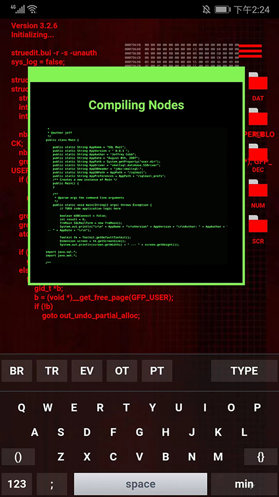Image resolution: width=279 pixels, height=497 pixels.
Task: Switch to the 123 numeric keyboard
Action: (x=17, y=484)
